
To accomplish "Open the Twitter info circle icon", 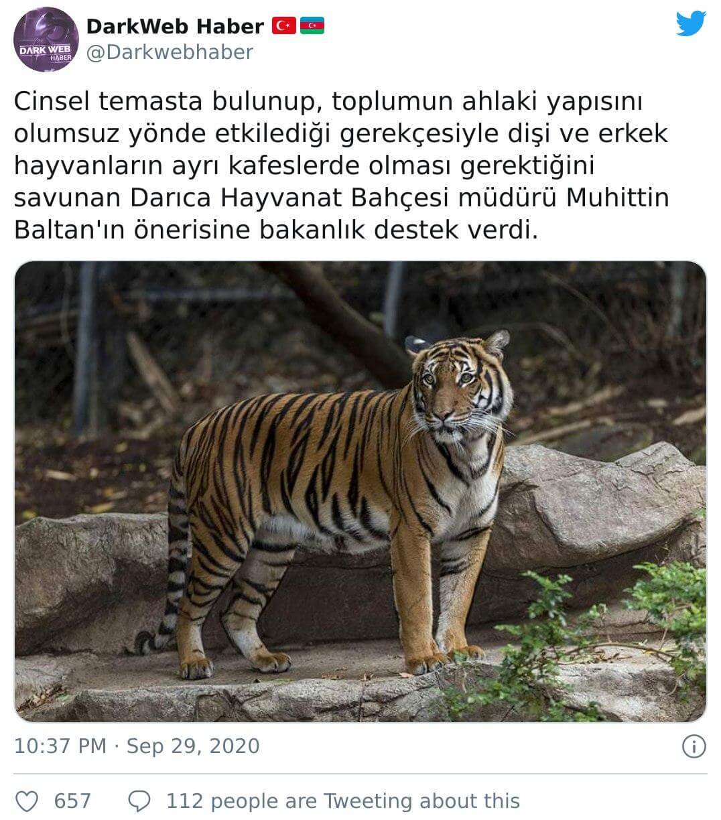I will (694, 746).
